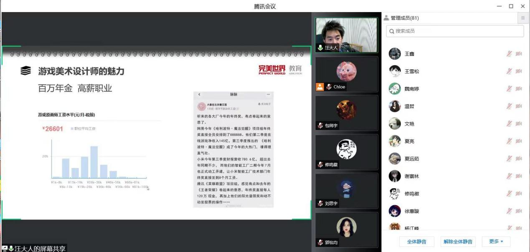
Task: Click 解除全体静音 to unmute everyone
Action: [x=458, y=242]
